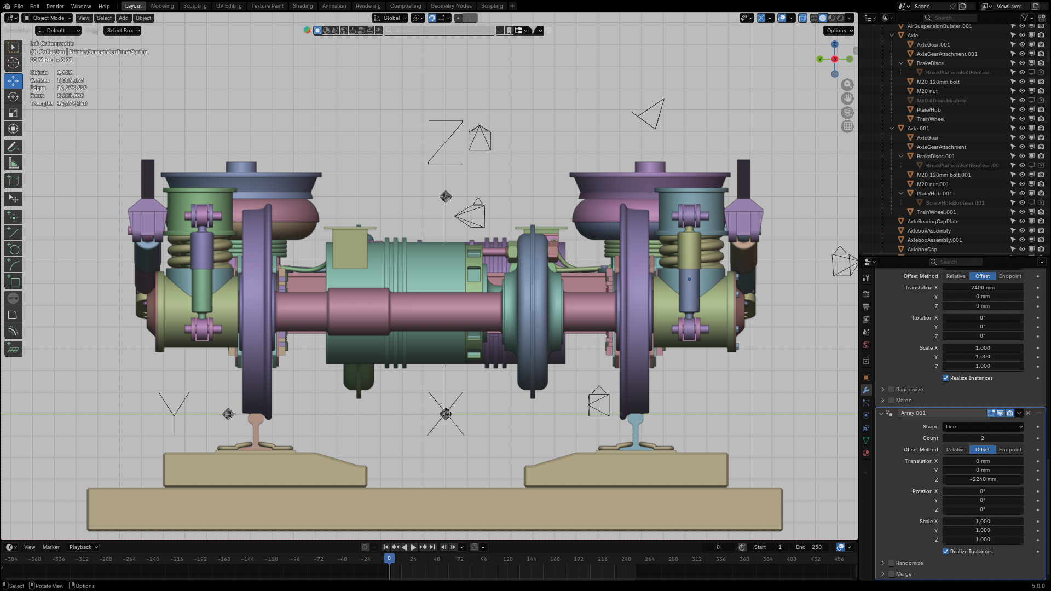Click the Z axis on navigation gizmo
Image resolution: width=1051 pixels, height=591 pixels.
tap(835, 44)
